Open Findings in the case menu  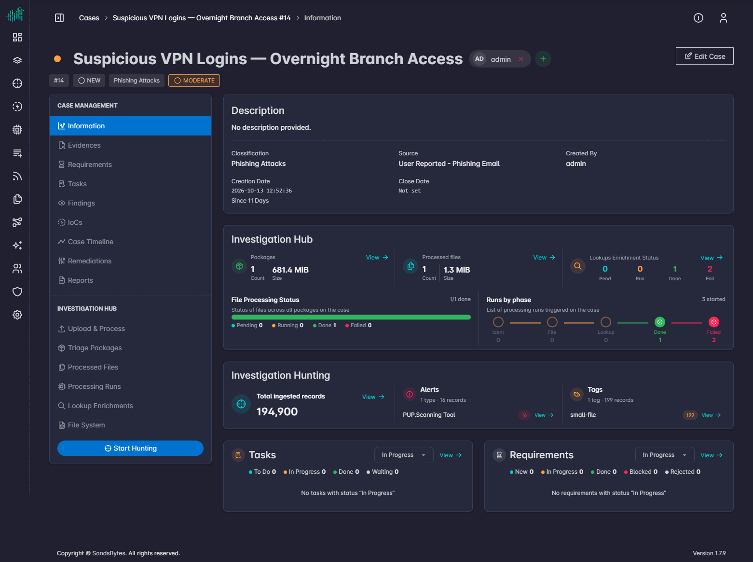(x=130, y=203)
